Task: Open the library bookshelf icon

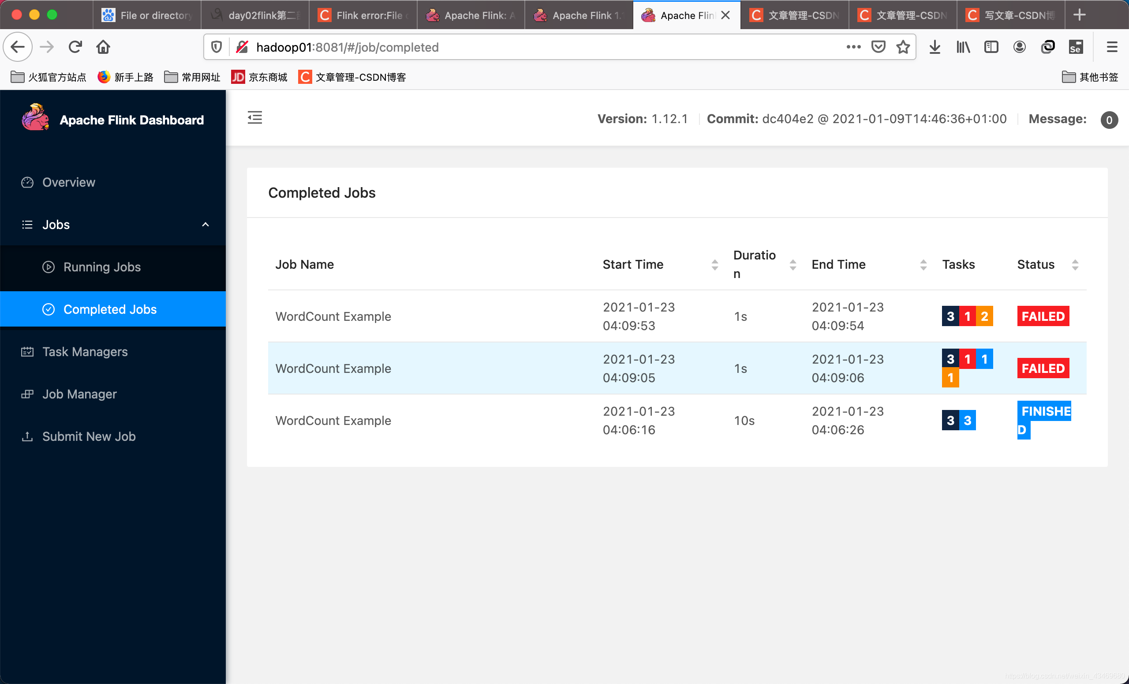Action: (x=963, y=47)
